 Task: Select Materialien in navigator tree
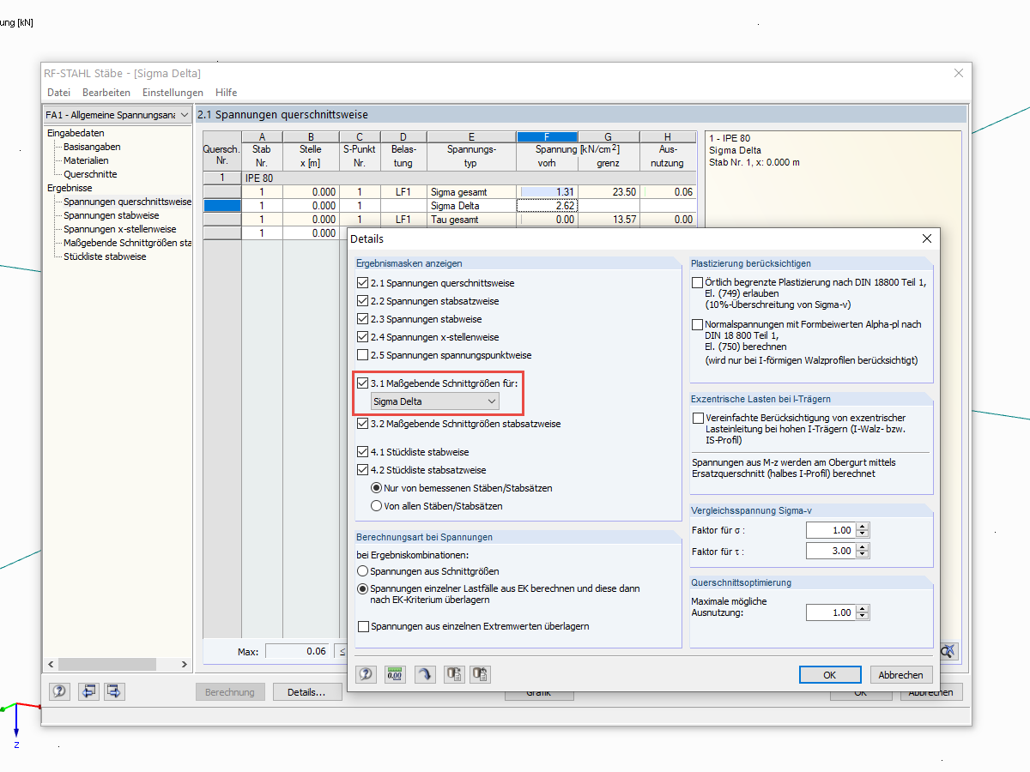pyautogui.click(x=86, y=160)
